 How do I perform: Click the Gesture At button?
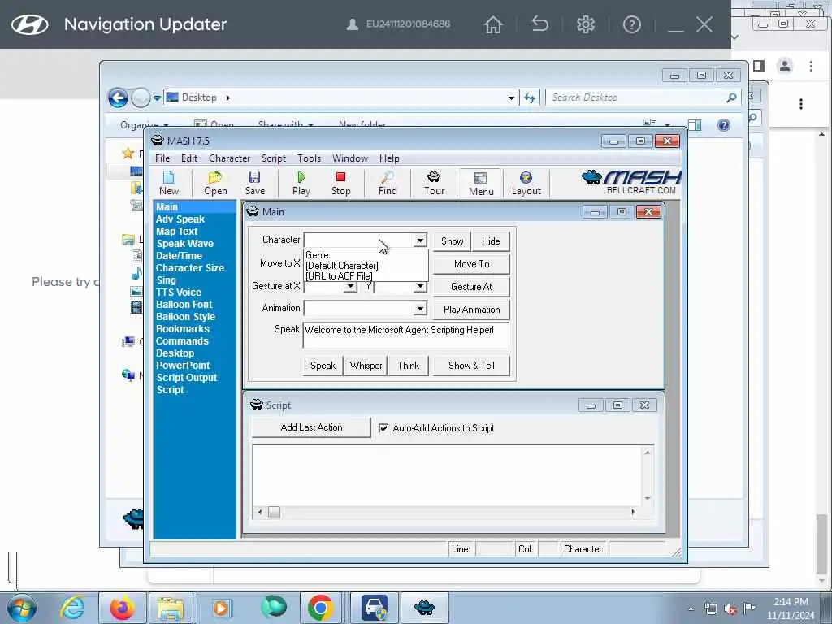[x=472, y=287]
